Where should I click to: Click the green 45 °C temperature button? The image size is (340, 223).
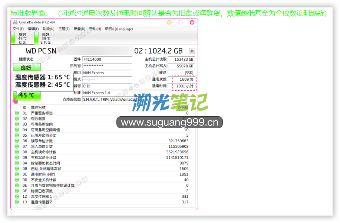tap(27, 96)
